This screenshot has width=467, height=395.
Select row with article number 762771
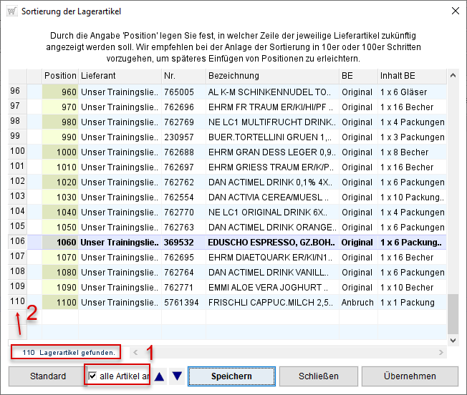coord(183,288)
